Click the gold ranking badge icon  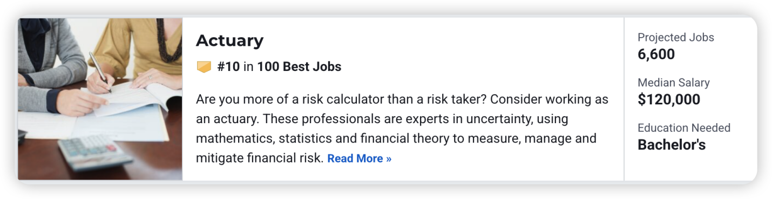click(204, 67)
